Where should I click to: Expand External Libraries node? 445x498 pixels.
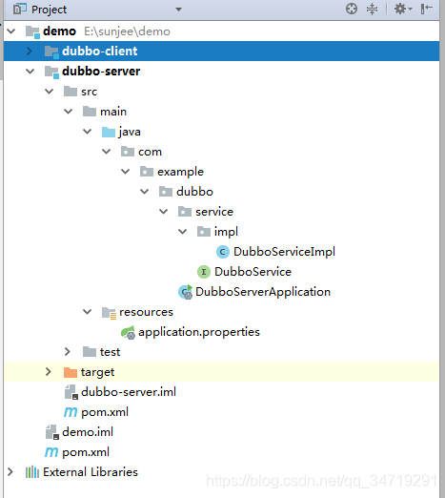point(10,472)
